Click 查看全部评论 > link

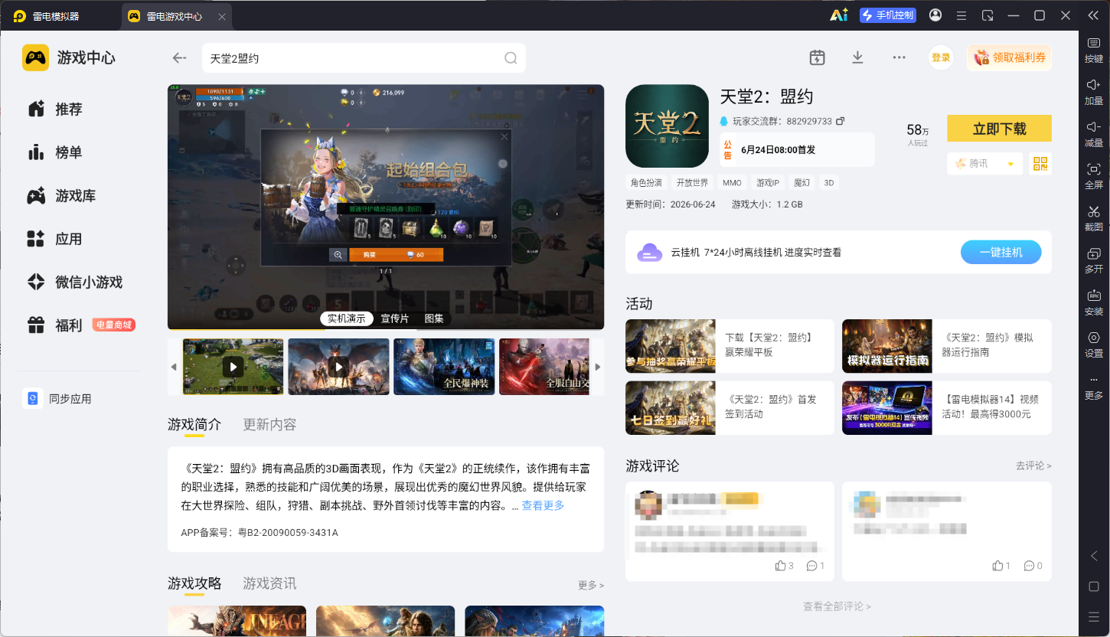coord(837,606)
